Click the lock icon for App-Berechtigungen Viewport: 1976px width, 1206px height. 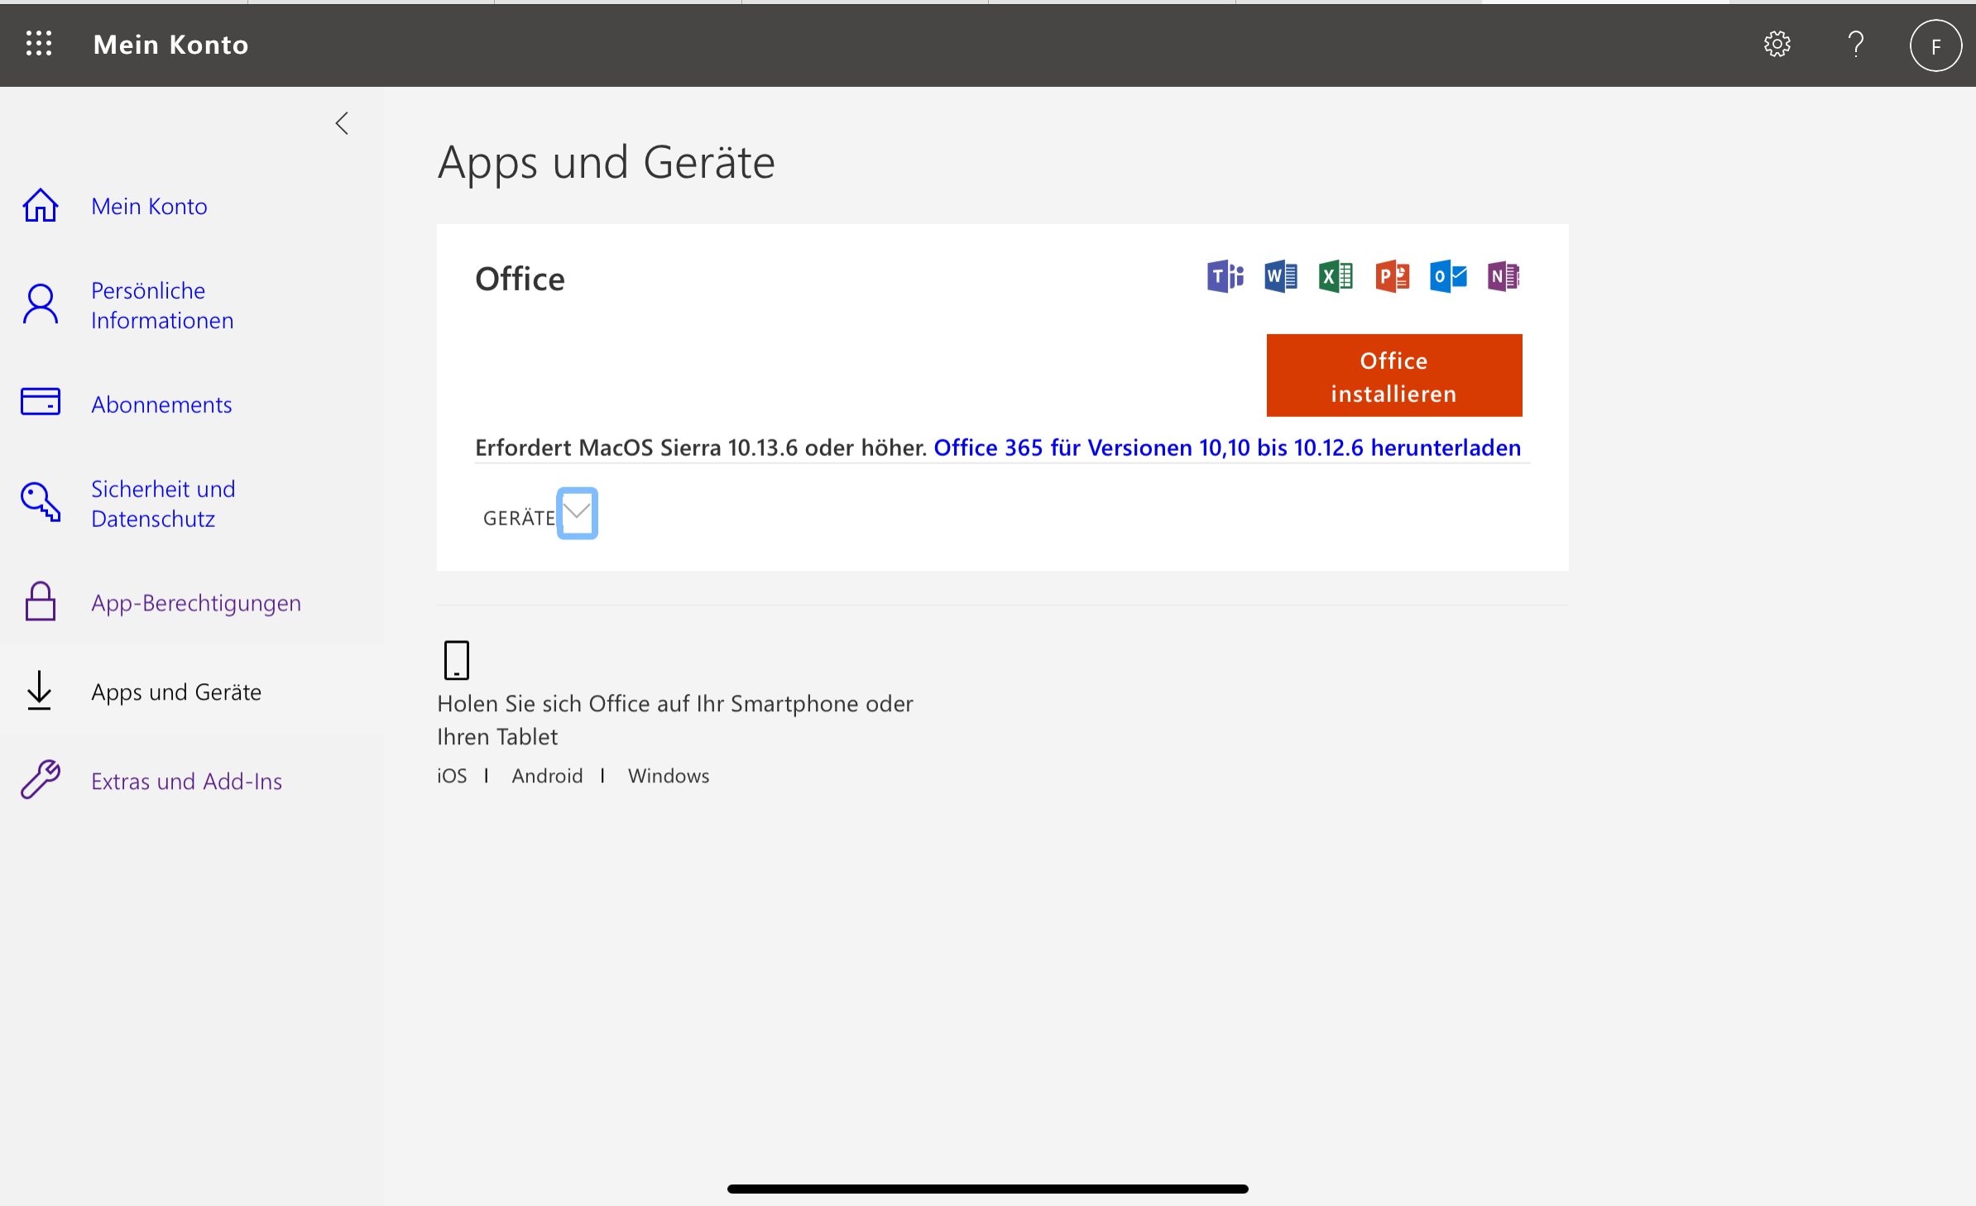(x=40, y=601)
